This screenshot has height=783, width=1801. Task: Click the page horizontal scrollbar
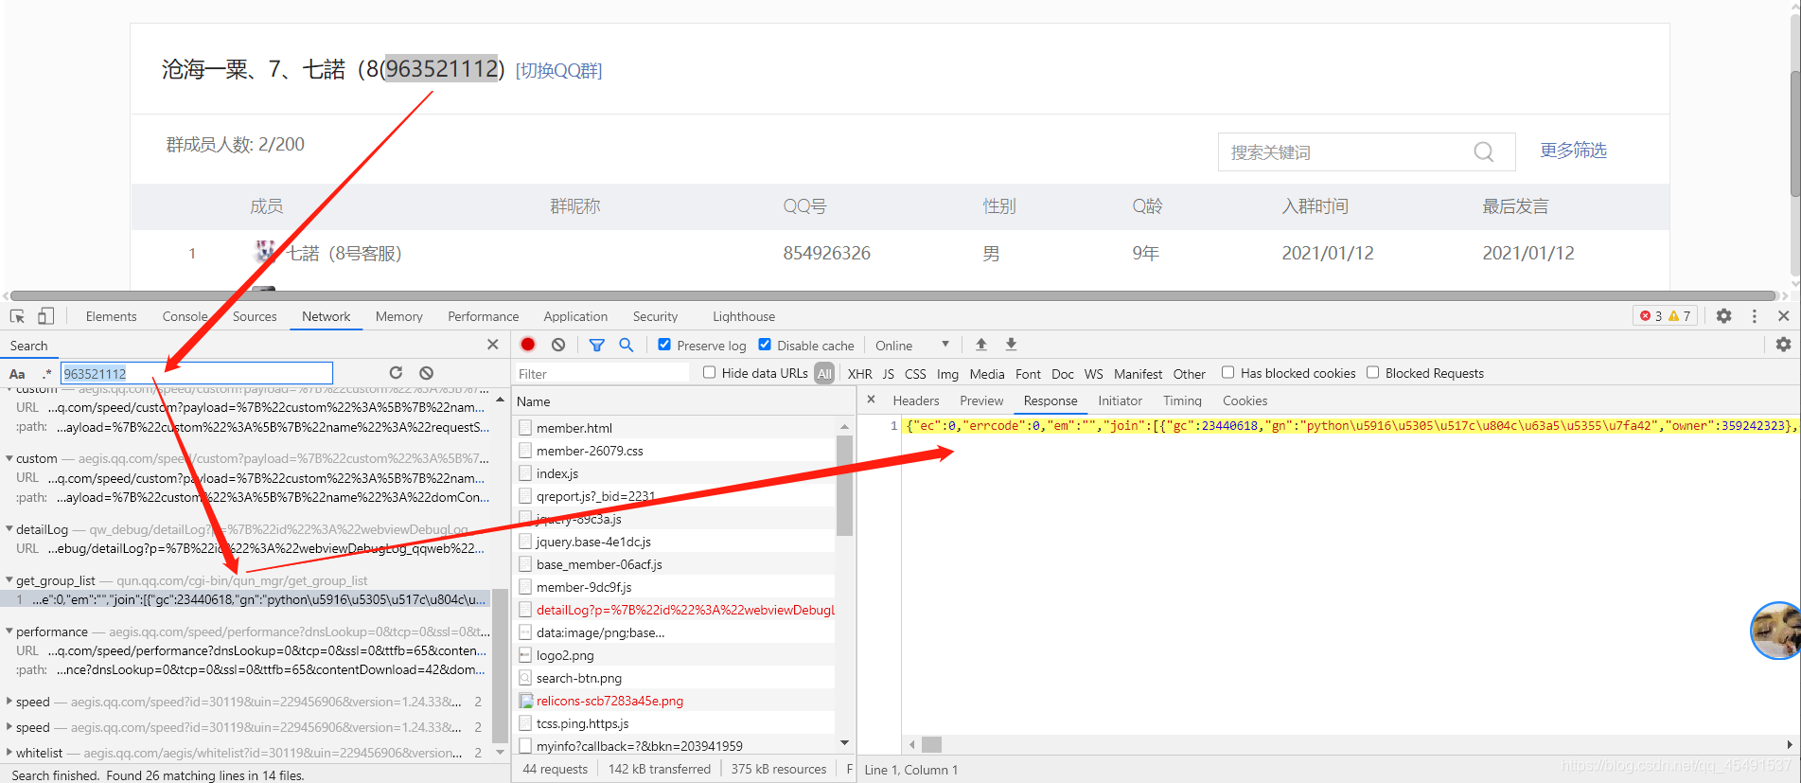[893, 295]
